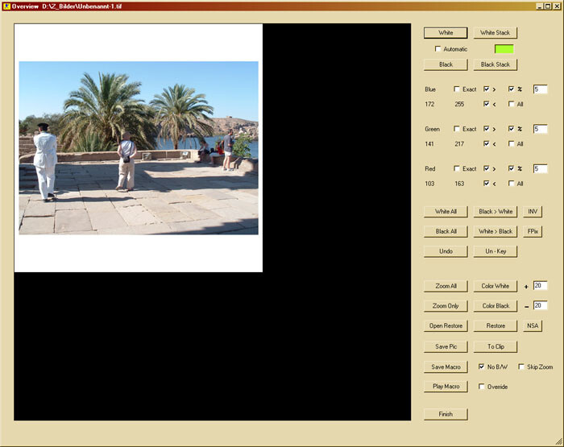Click the green color swatch
This screenshot has width=564, height=447.
pos(504,49)
